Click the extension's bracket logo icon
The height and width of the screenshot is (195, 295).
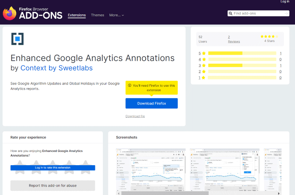[17, 39]
